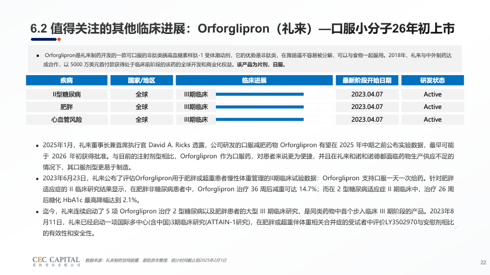The image size is (490, 275).
Task: Select the Active status in the 肥胖 row
Action: tap(432, 107)
